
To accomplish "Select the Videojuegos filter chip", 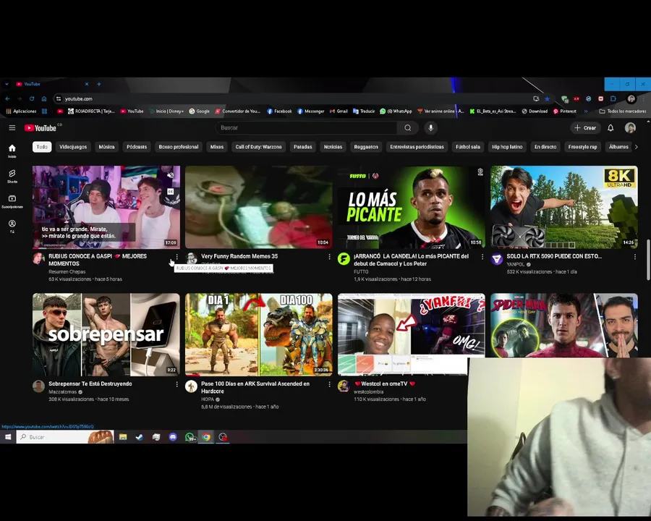I will tap(73, 147).
